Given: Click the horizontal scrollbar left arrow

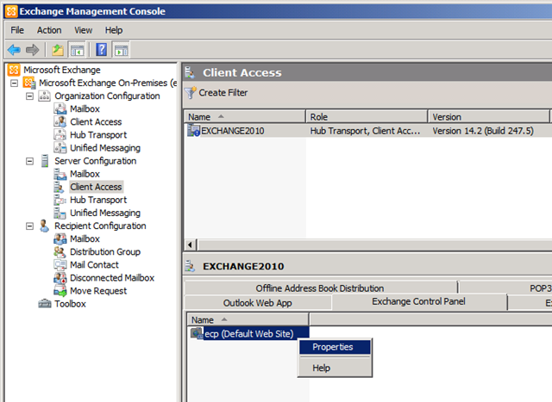Looking at the screenshot, I should (190, 244).
